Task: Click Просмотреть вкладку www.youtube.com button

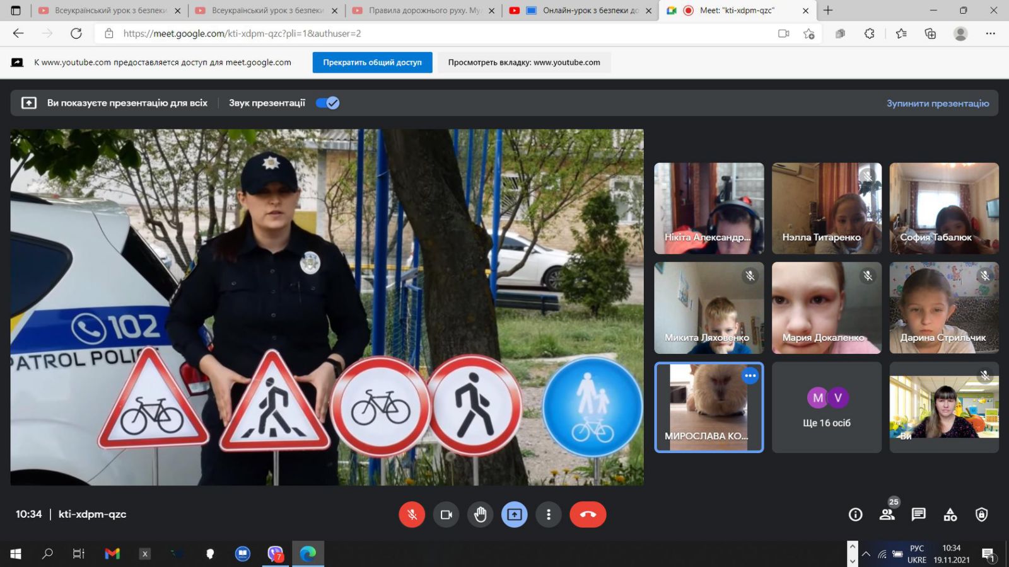Action: (523, 62)
